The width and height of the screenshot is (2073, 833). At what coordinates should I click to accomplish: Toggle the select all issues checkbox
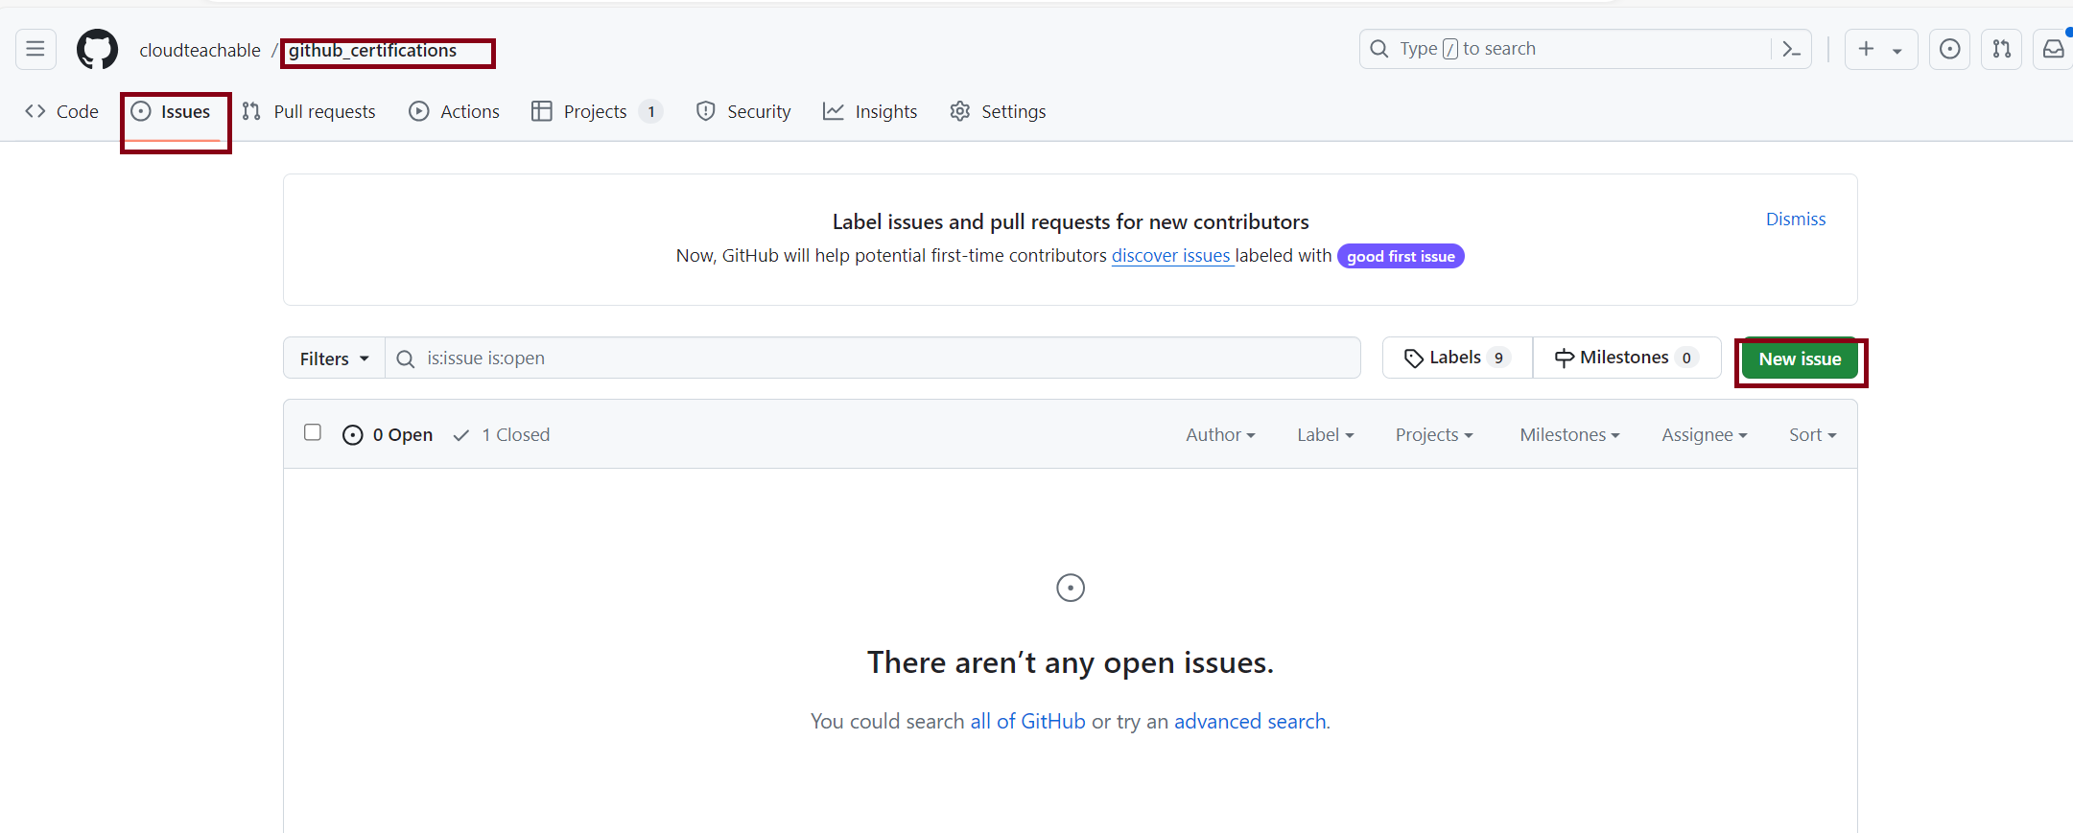click(x=313, y=432)
